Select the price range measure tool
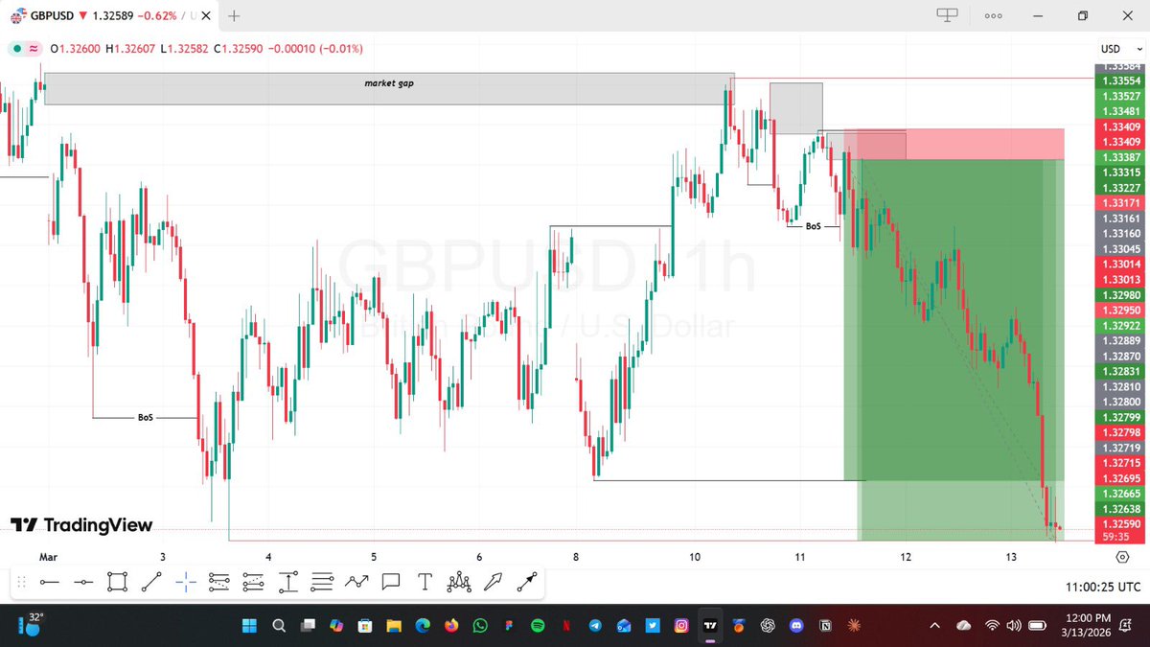Image resolution: width=1150 pixels, height=647 pixels. coord(288,581)
